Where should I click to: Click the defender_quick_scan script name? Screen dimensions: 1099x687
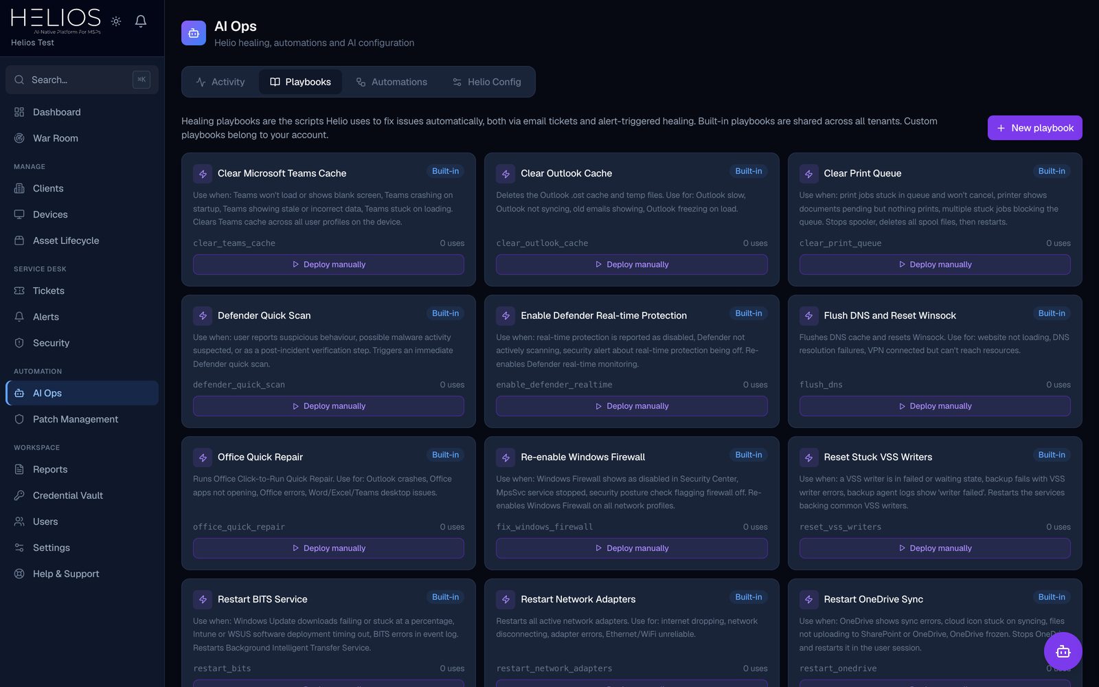pos(239,385)
